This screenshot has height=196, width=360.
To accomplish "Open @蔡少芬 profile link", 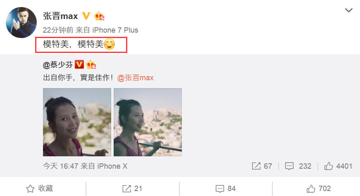I will 58,65.
